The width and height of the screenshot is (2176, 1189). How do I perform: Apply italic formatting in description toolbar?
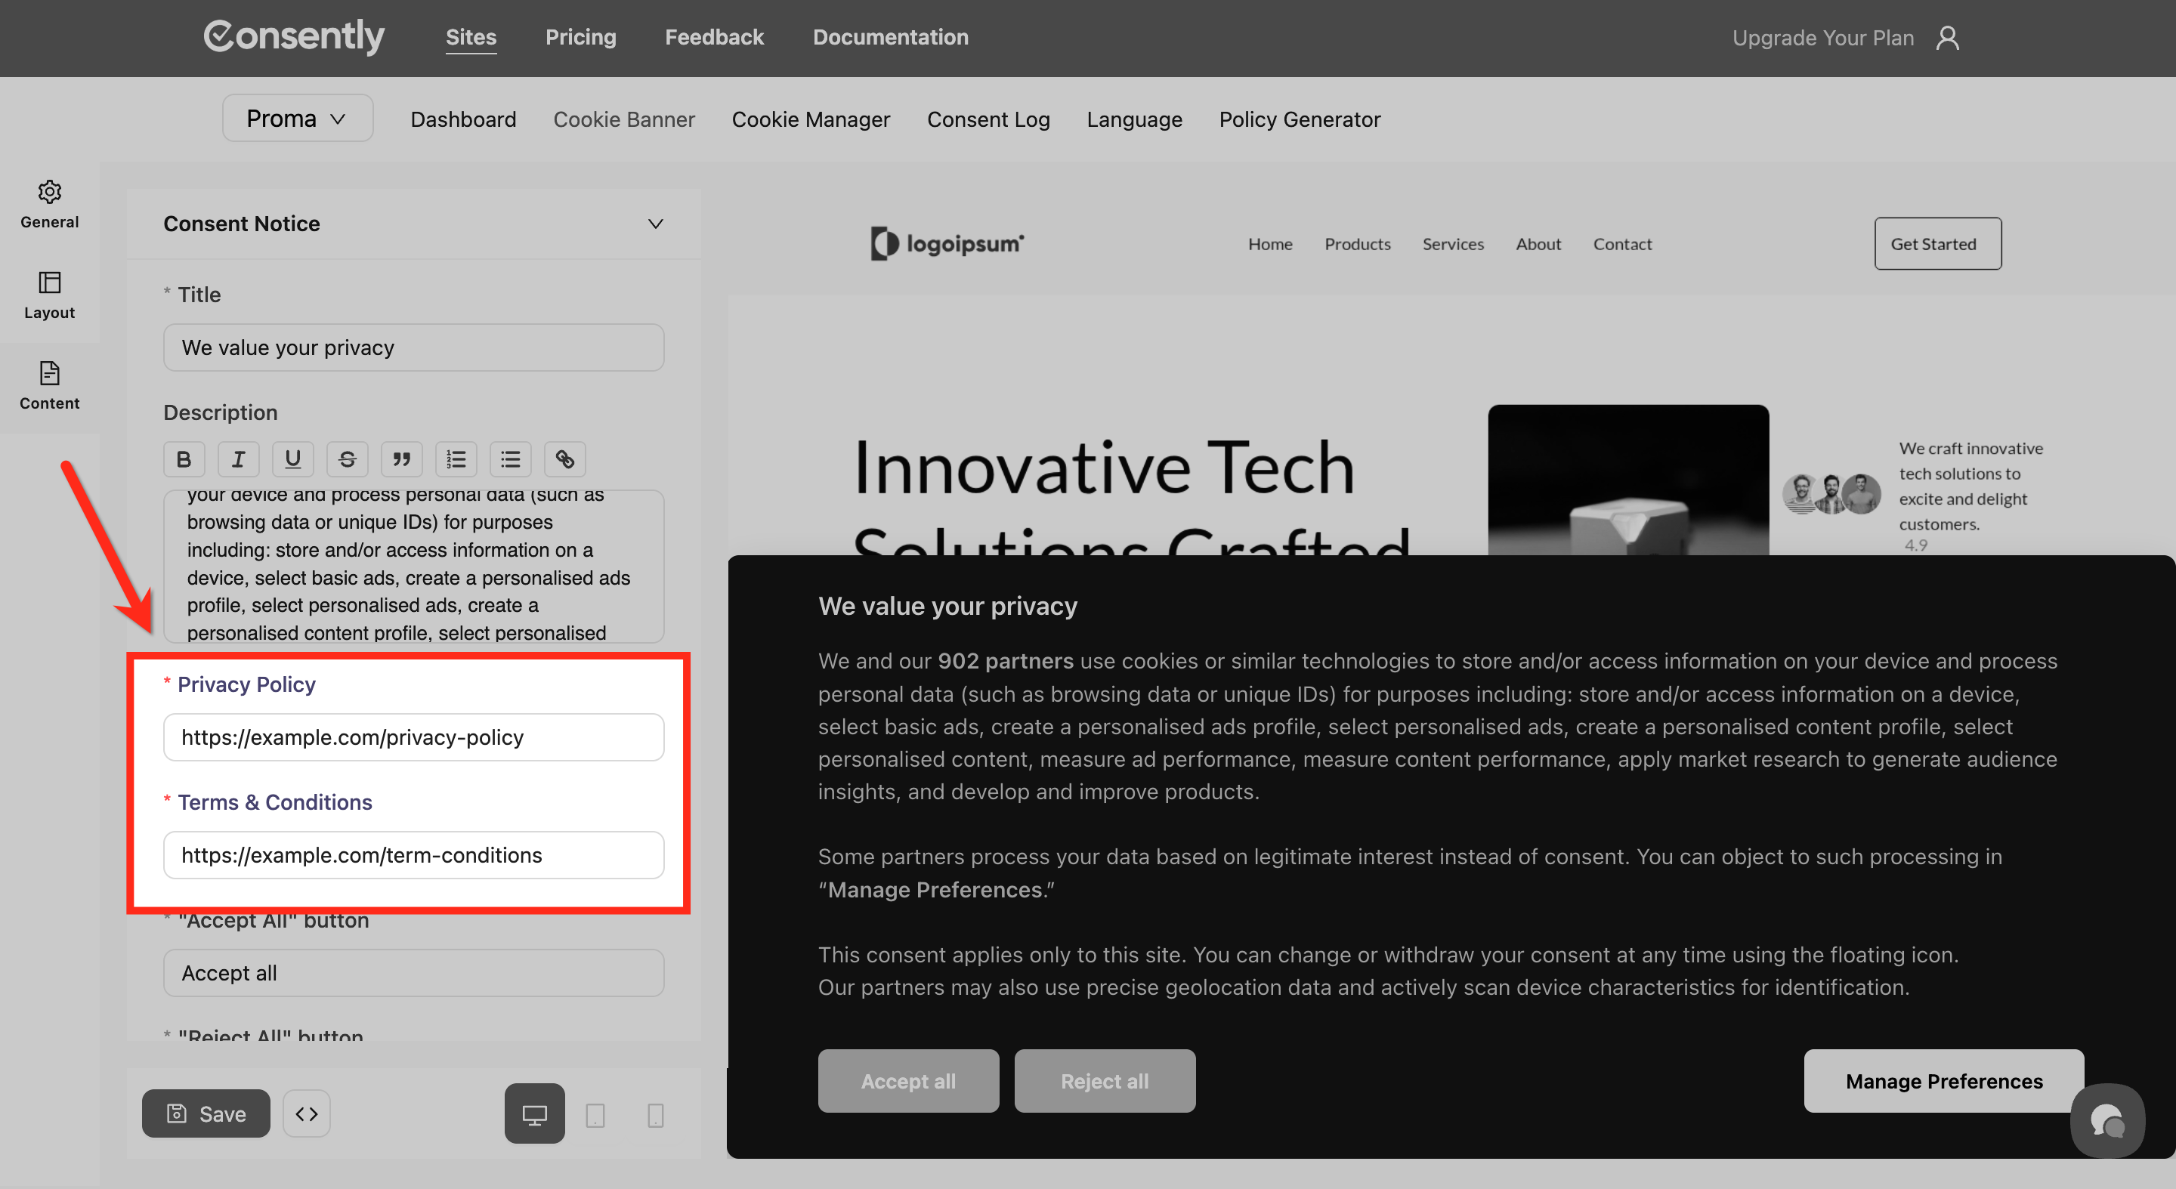[x=238, y=459]
